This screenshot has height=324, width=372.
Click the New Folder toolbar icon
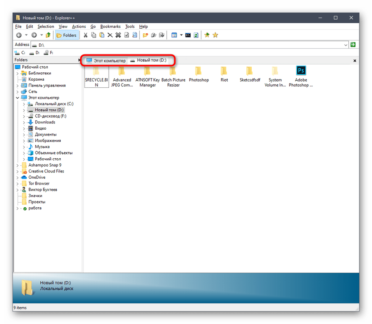[x=145, y=35]
